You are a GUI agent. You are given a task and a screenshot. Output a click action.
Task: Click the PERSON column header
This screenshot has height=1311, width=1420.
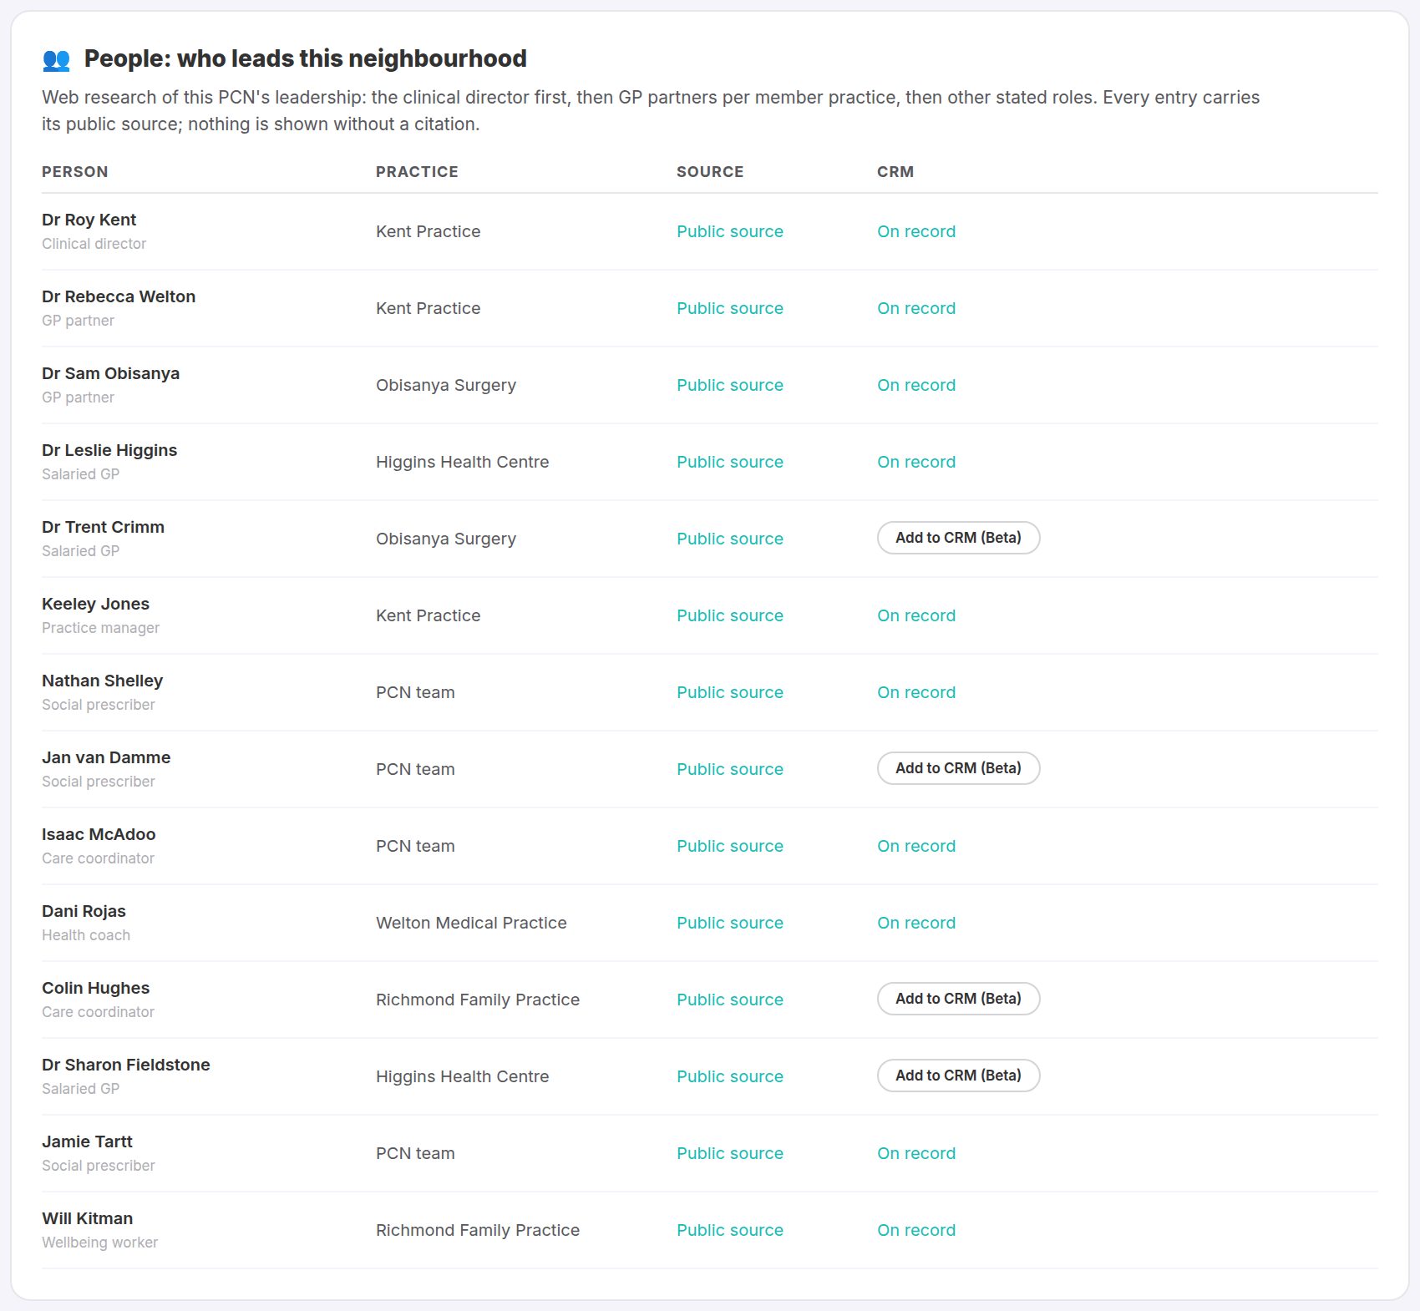pyautogui.click(x=75, y=172)
